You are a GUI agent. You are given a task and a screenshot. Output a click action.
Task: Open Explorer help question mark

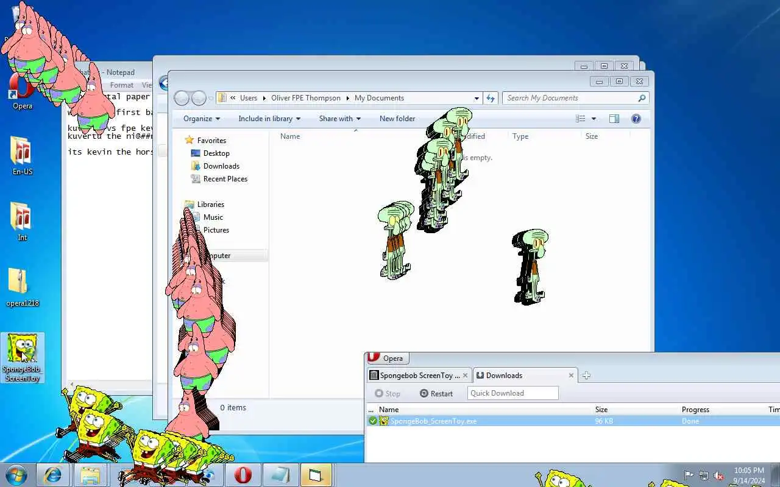636,119
